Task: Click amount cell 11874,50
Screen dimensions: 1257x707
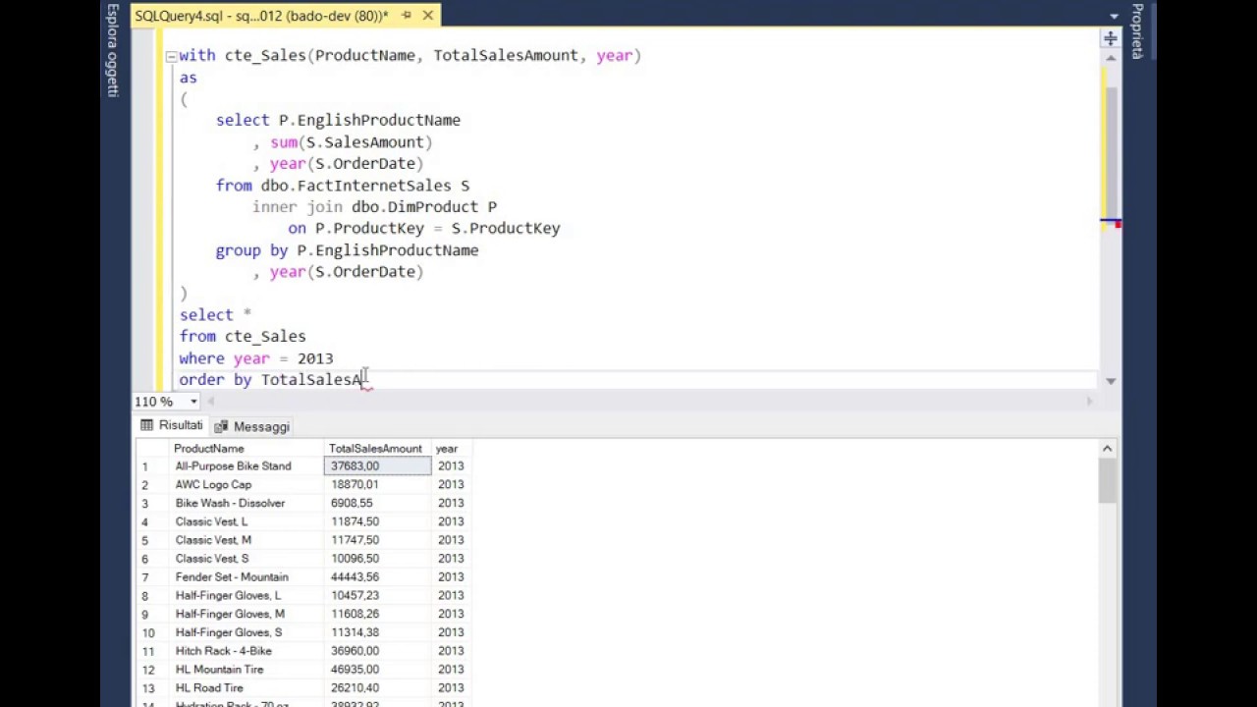Action: pyautogui.click(x=378, y=521)
